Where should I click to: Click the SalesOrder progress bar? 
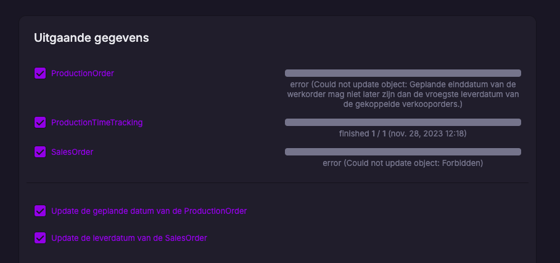point(403,152)
